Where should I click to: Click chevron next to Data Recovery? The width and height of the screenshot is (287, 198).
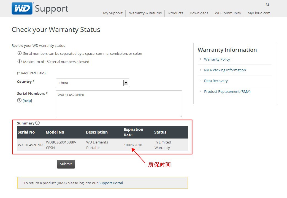[201, 81]
